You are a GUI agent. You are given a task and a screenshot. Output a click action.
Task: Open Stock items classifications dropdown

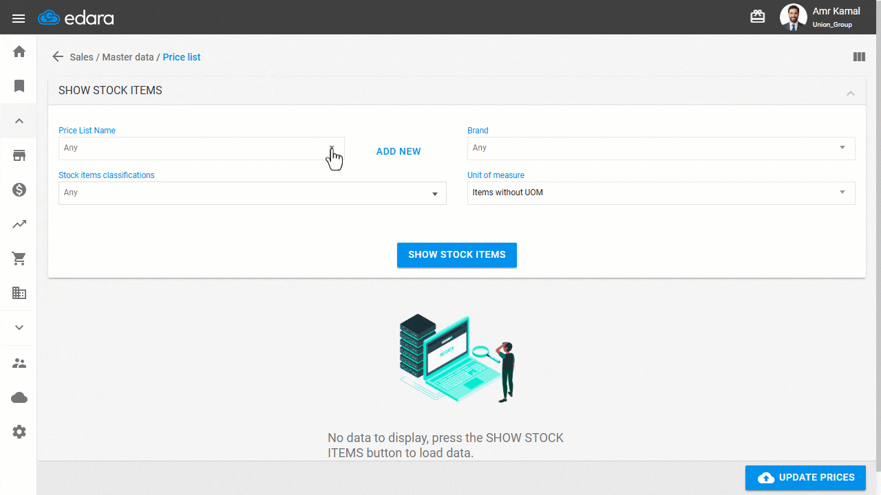coord(252,193)
